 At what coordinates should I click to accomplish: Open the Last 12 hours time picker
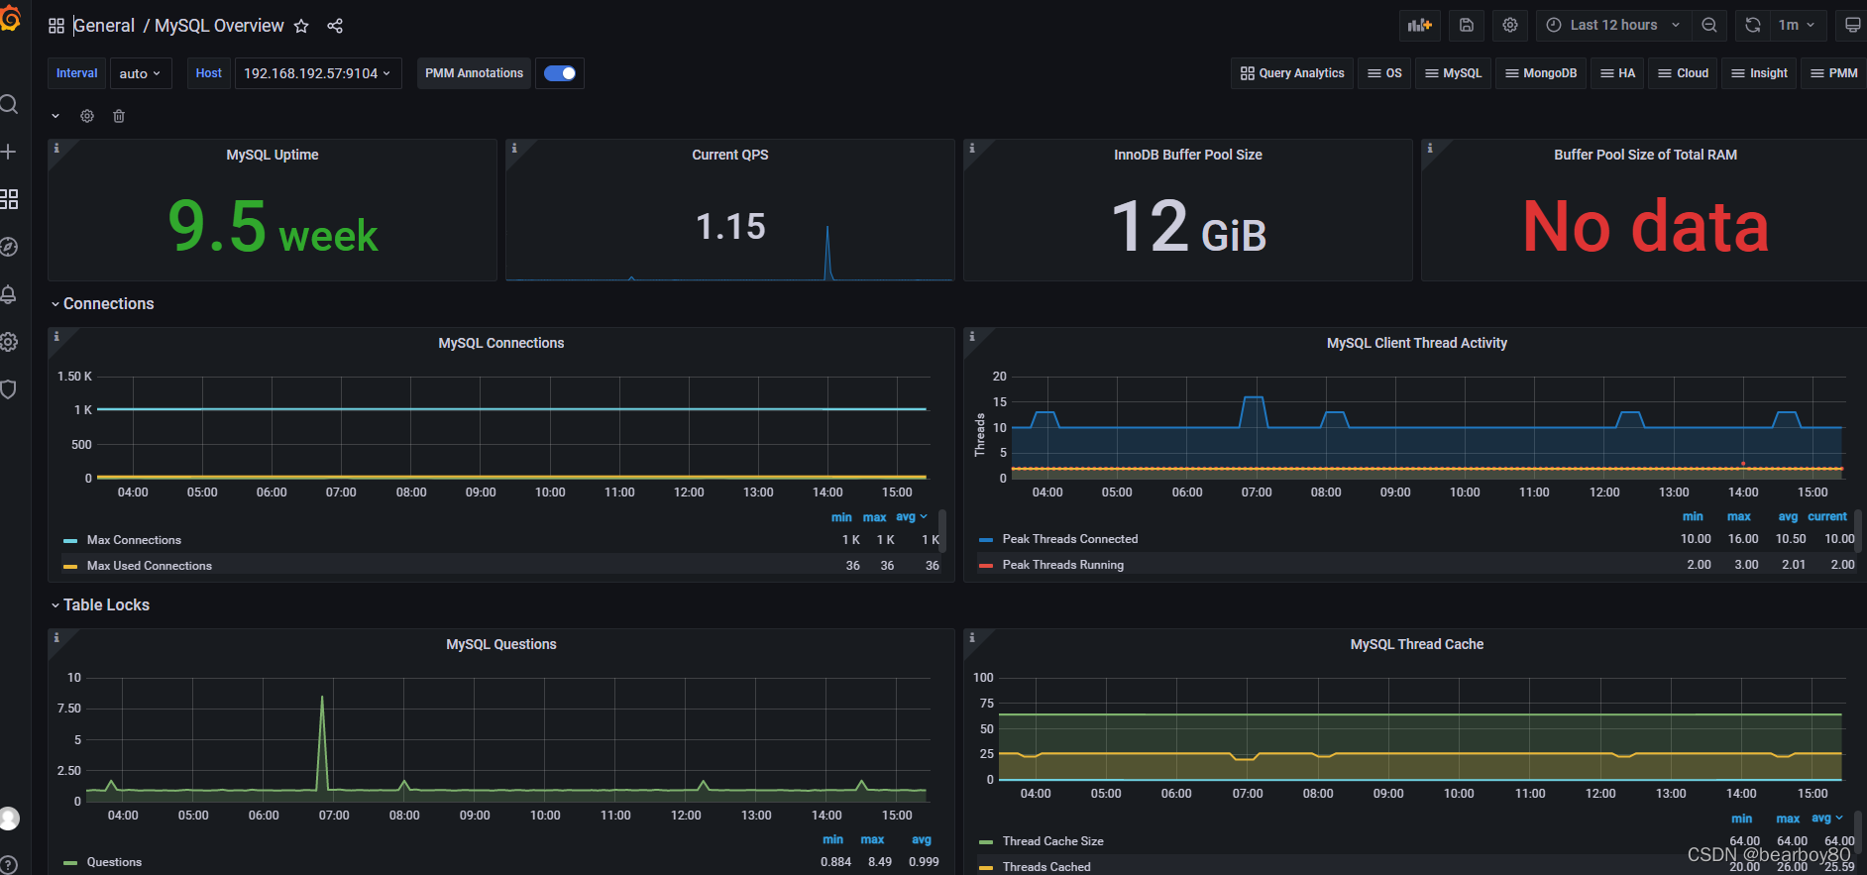(1613, 25)
